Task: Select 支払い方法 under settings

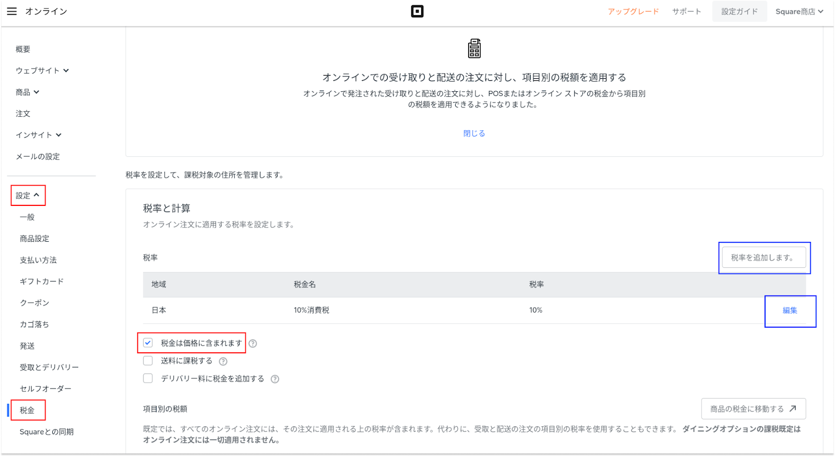Action: tap(38, 260)
